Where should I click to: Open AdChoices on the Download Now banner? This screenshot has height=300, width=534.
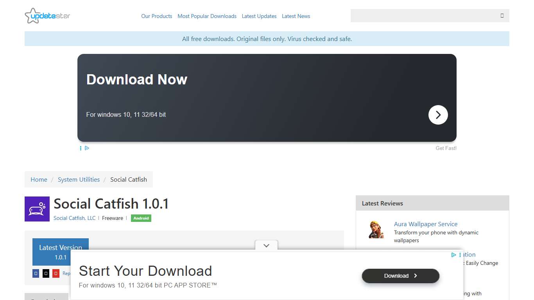tap(87, 148)
